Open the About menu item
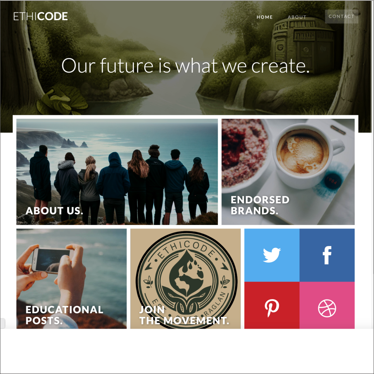The width and height of the screenshot is (374, 374). pos(297,17)
